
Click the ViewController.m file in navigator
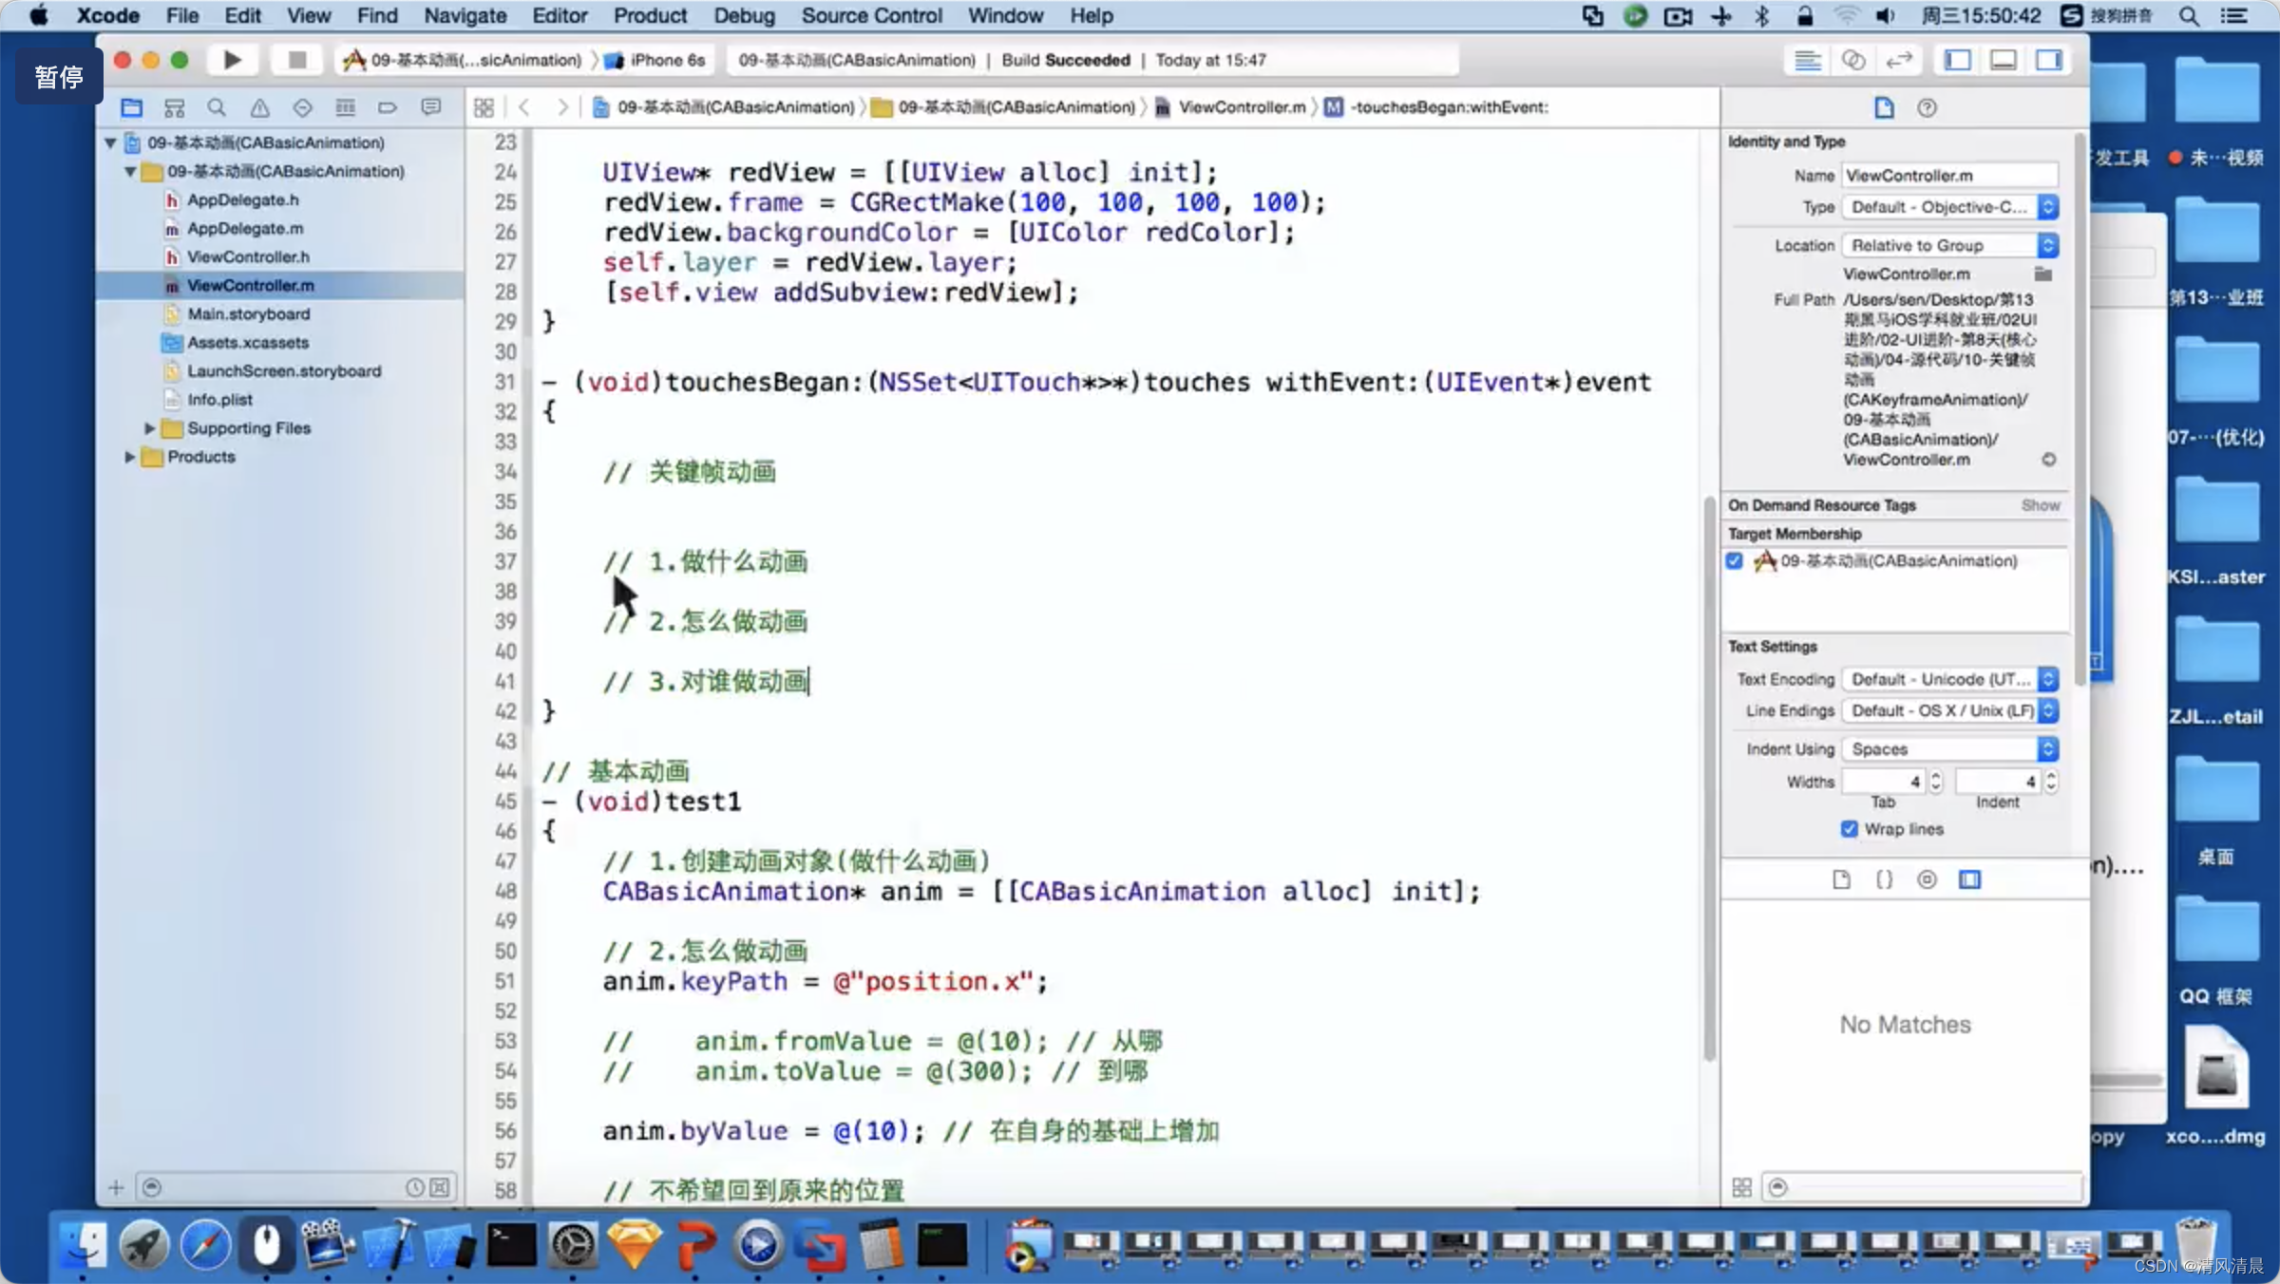(251, 285)
